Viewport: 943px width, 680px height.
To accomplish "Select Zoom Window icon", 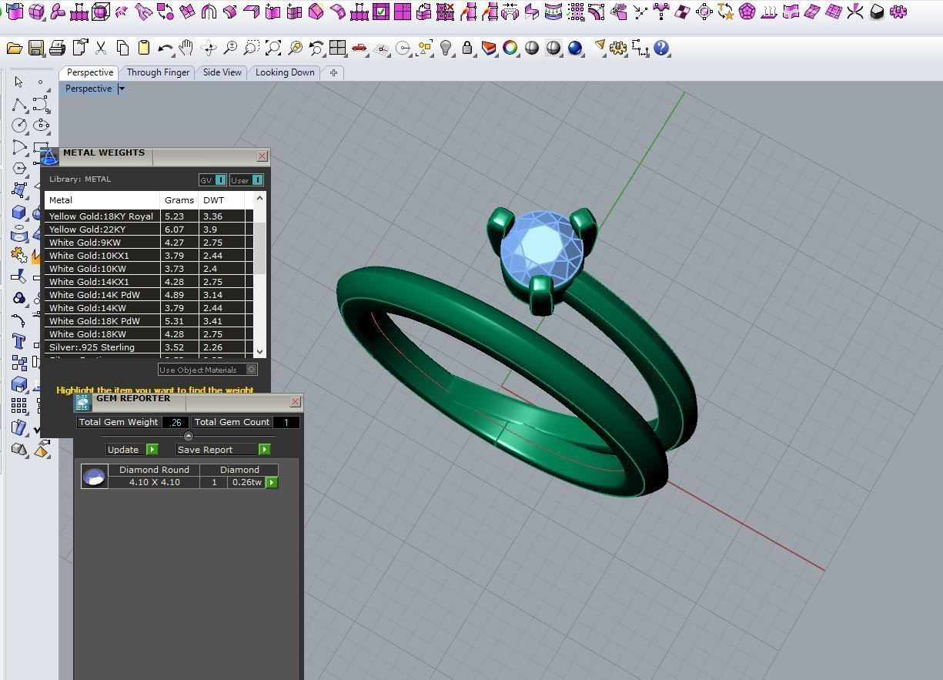I will pyautogui.click(x=251, y=49).
